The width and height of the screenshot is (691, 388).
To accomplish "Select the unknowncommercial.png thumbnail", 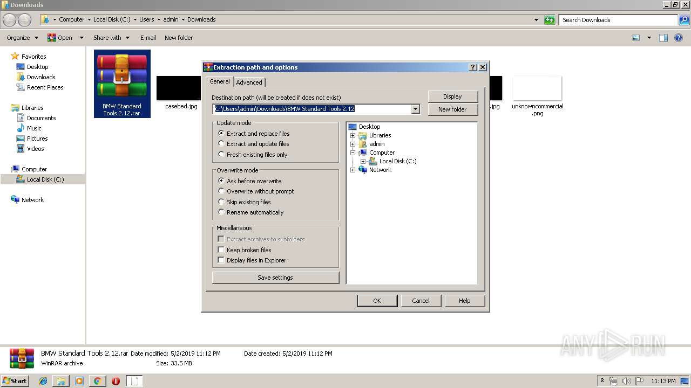I will (x=537, y=88).
